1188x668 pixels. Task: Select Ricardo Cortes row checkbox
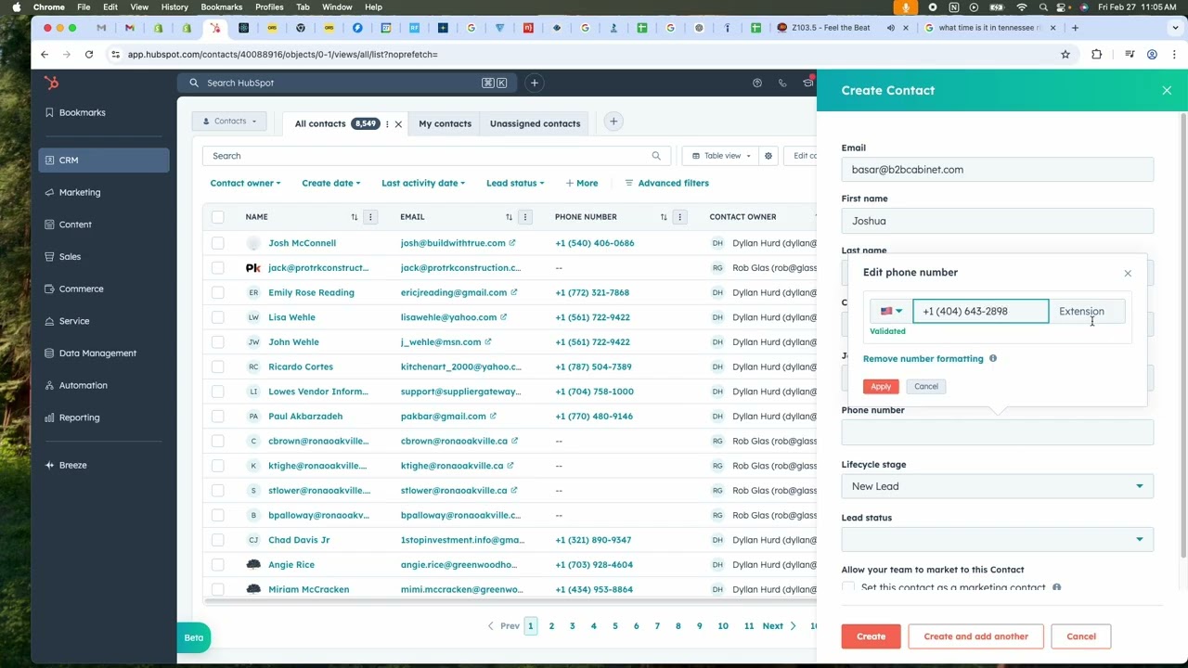217,366
